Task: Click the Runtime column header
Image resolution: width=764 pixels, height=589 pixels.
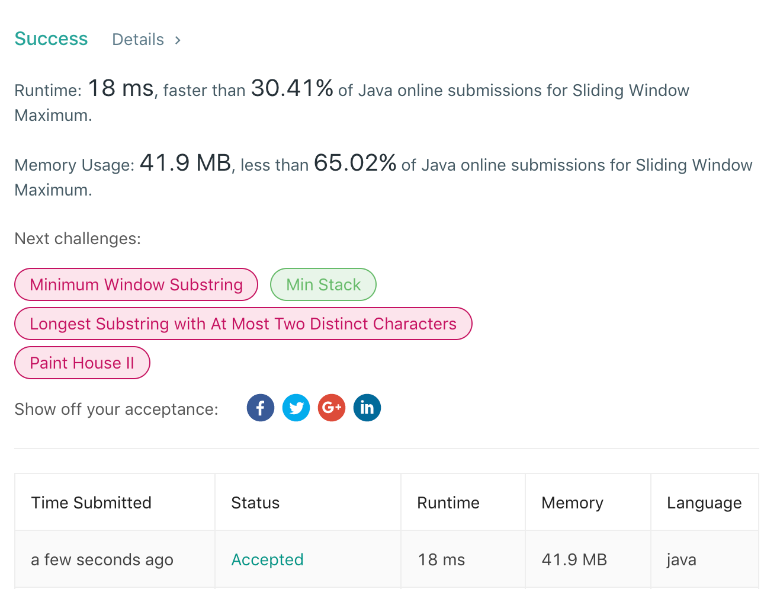Action: click(448, 502)
